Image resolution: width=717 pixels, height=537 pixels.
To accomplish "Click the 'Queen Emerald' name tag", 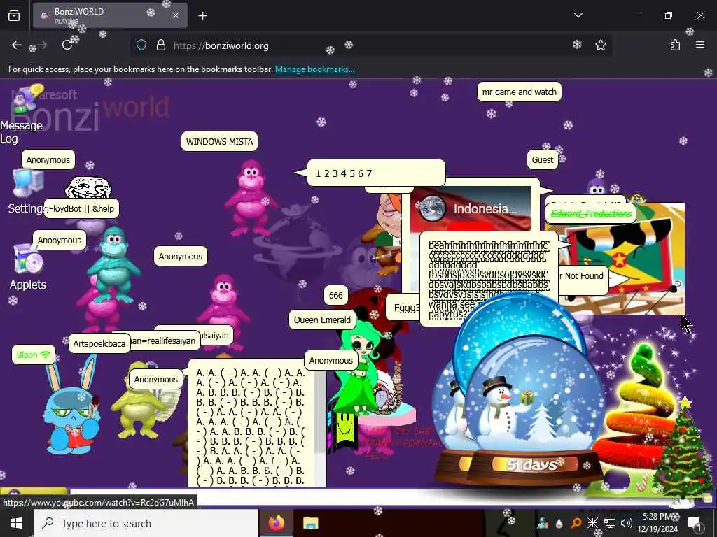I will click(322, 320).
